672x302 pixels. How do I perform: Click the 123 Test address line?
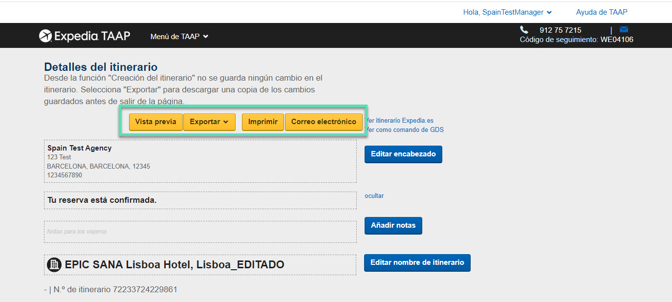59,157
